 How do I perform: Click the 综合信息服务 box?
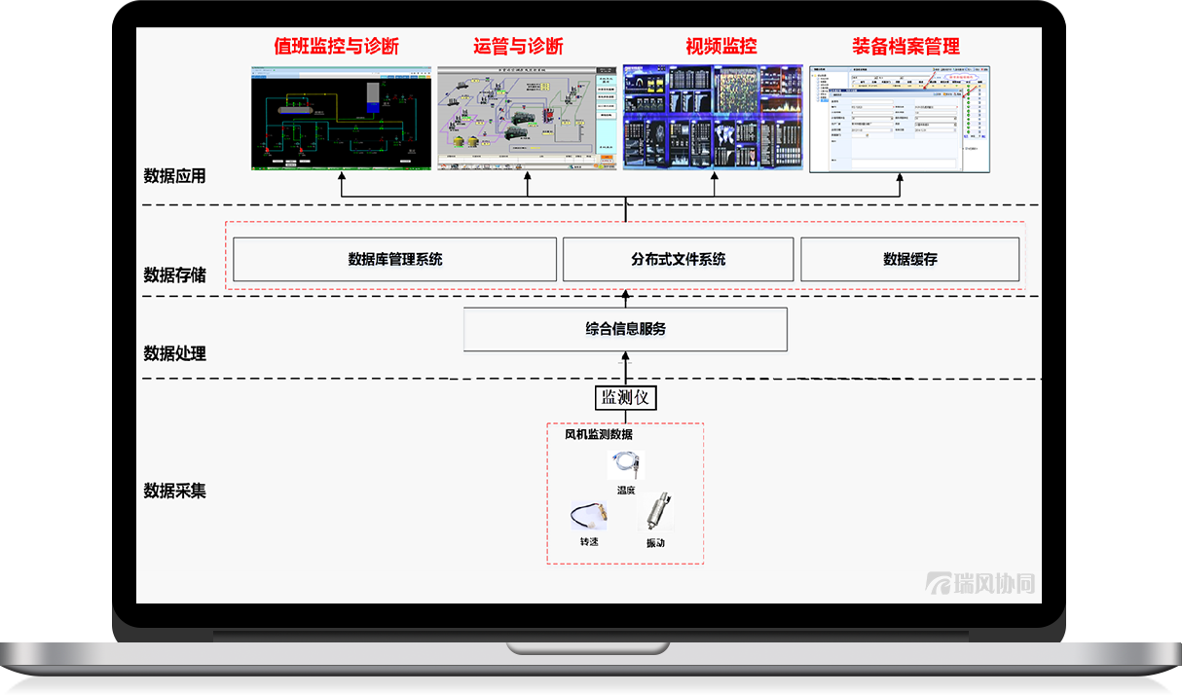pyautogui.click(x=626, y=328)
